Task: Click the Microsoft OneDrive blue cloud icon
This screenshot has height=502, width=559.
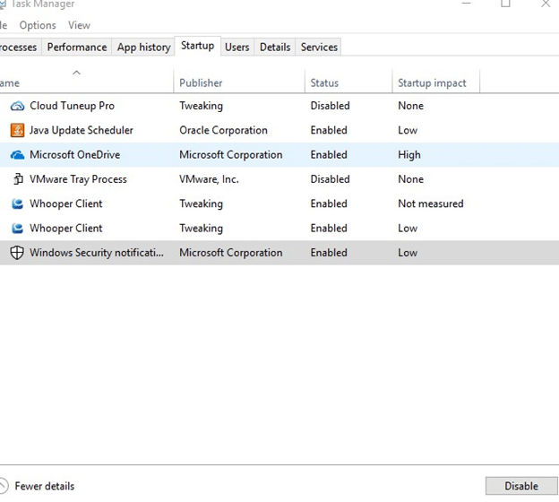Action: (17, 155)
